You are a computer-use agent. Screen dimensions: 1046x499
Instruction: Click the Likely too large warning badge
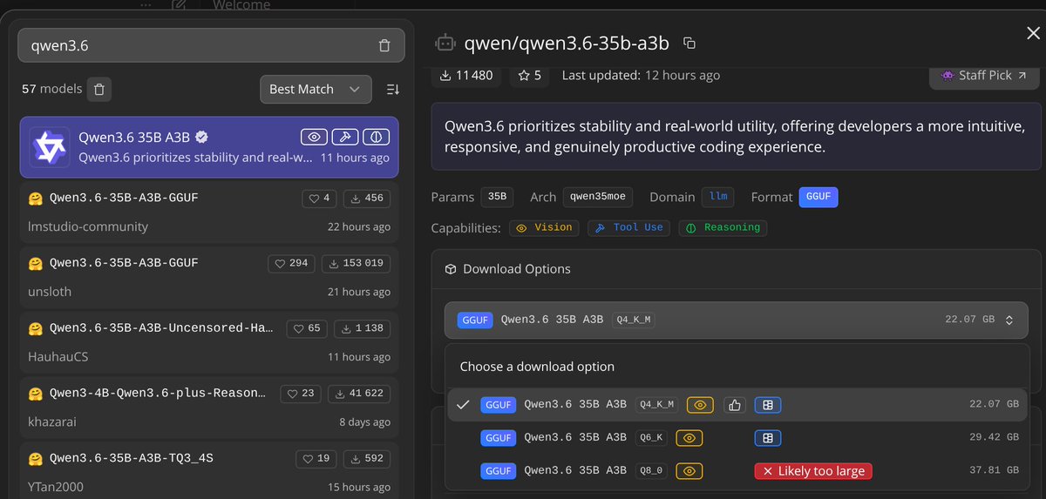coord(813,471)
